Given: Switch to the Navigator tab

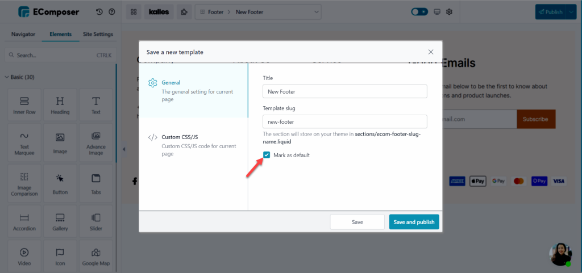Looking at the screenshot, I should 23,34.
